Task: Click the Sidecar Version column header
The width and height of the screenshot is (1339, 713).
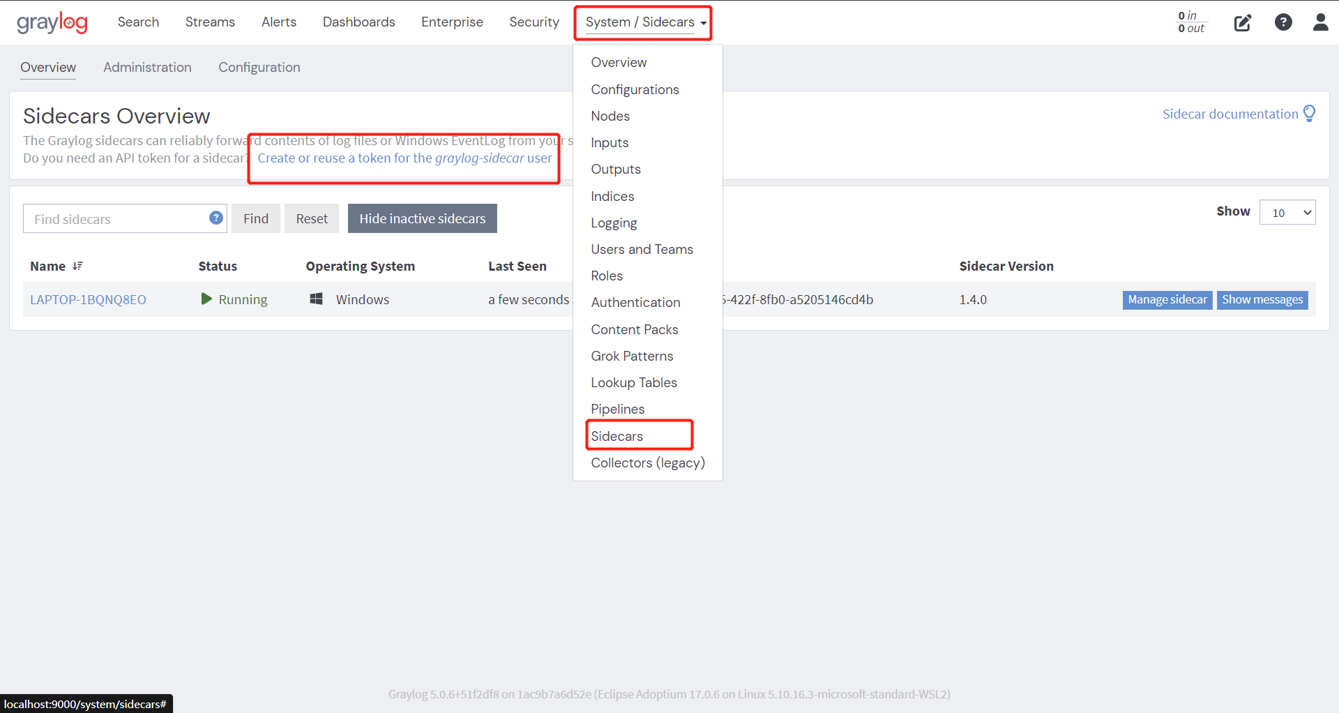Action: click(x=1006, y=266)
